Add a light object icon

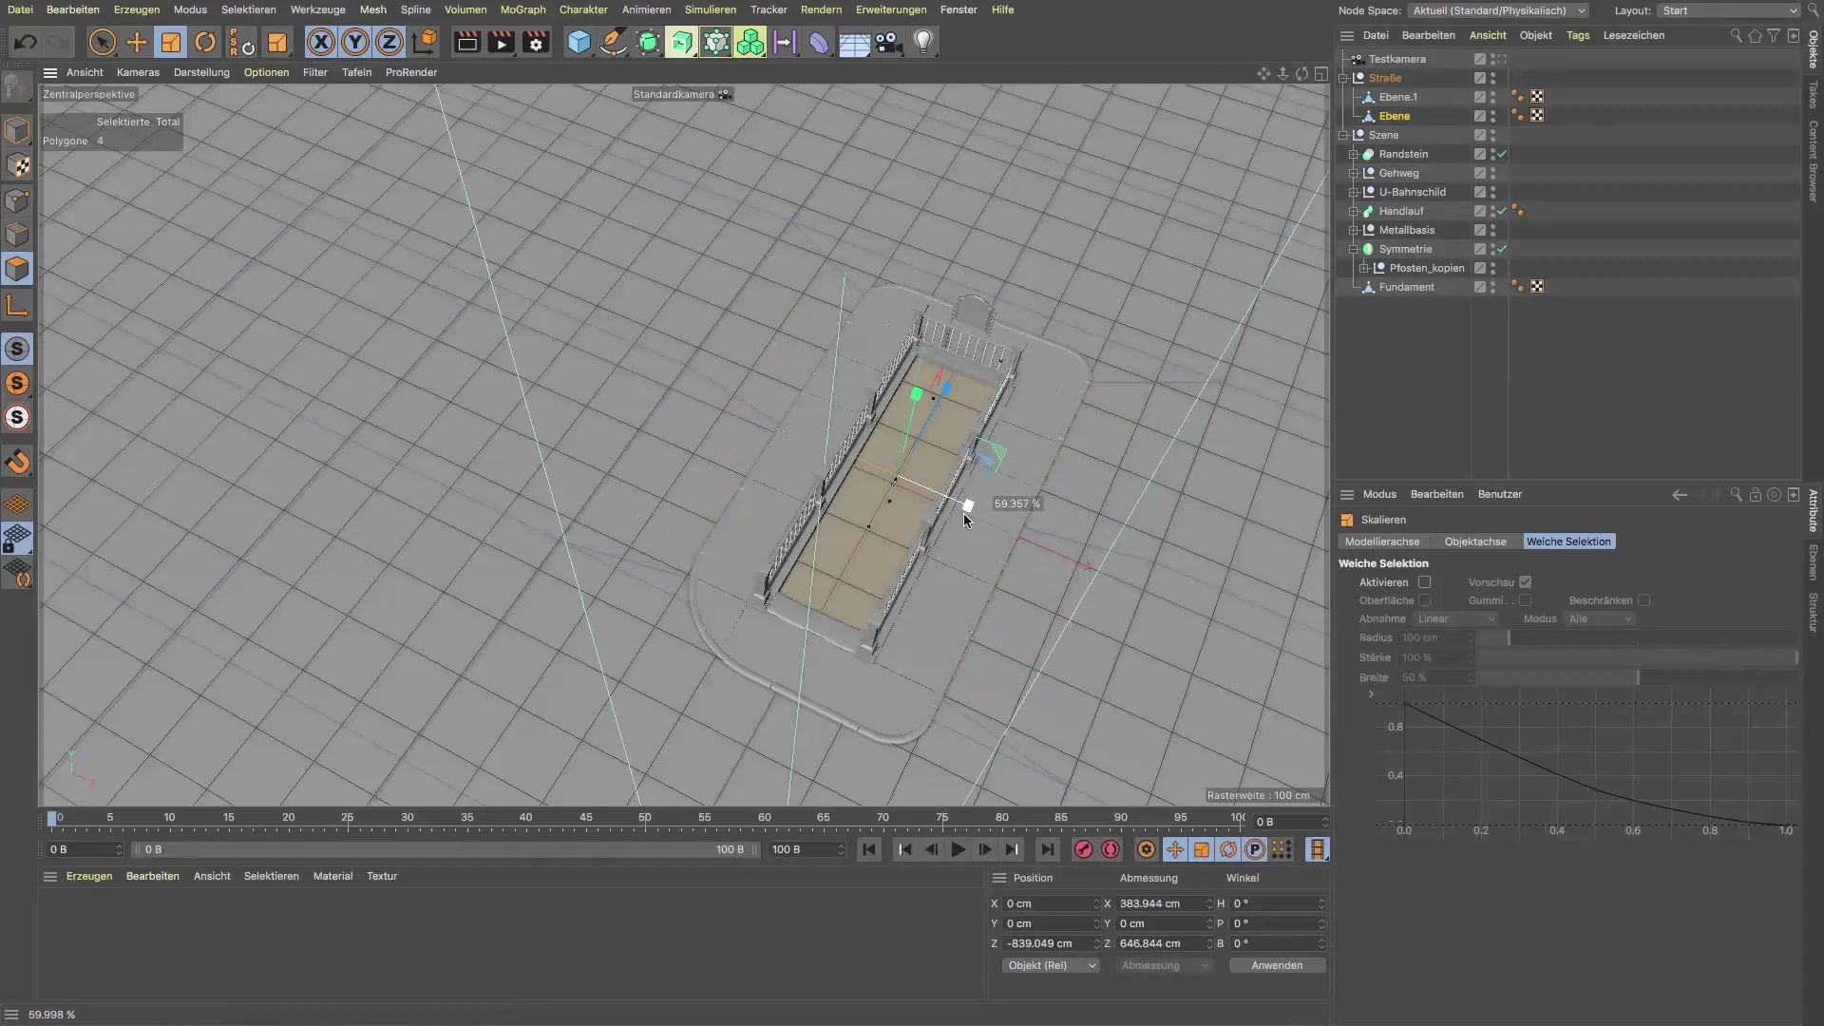[x=923, y=42]
